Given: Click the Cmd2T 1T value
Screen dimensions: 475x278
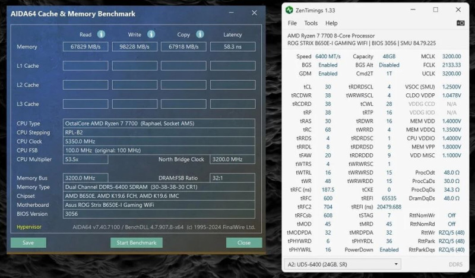Looking at the screenshot, I should (x=389, y=74).
